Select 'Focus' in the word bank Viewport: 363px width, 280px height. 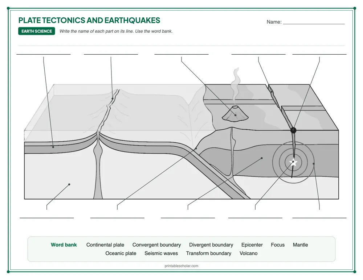click(278, 245)
